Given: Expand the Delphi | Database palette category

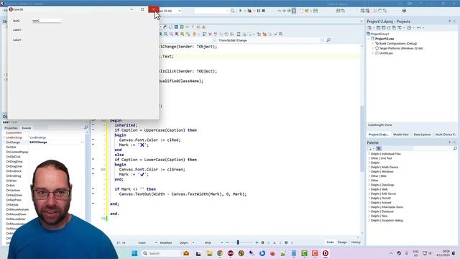Looking at the screenshot, I should coord(369,212).
